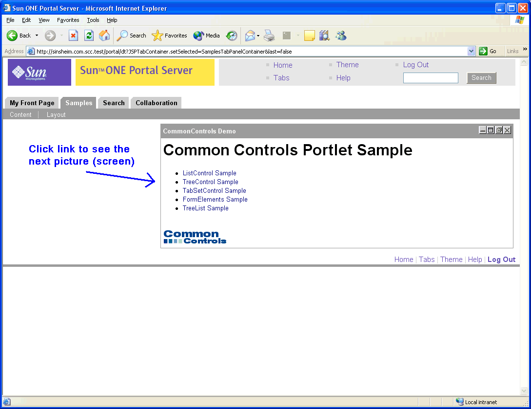
Task: Open the FormElements Sample link
Action: [215, 200]
